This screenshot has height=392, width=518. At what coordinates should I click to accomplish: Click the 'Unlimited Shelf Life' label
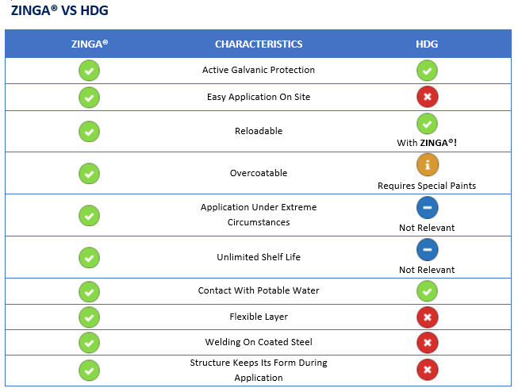259,257
